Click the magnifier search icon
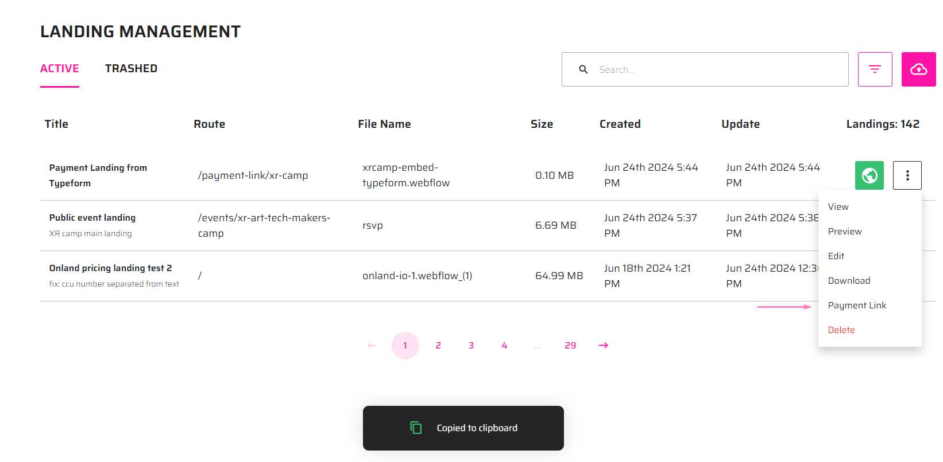This screenshot has height=462, width=943. [x=583, y=69]
